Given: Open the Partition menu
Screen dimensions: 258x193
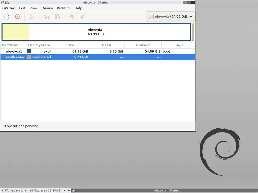Looking at the screenshot, I should point(64,8).
